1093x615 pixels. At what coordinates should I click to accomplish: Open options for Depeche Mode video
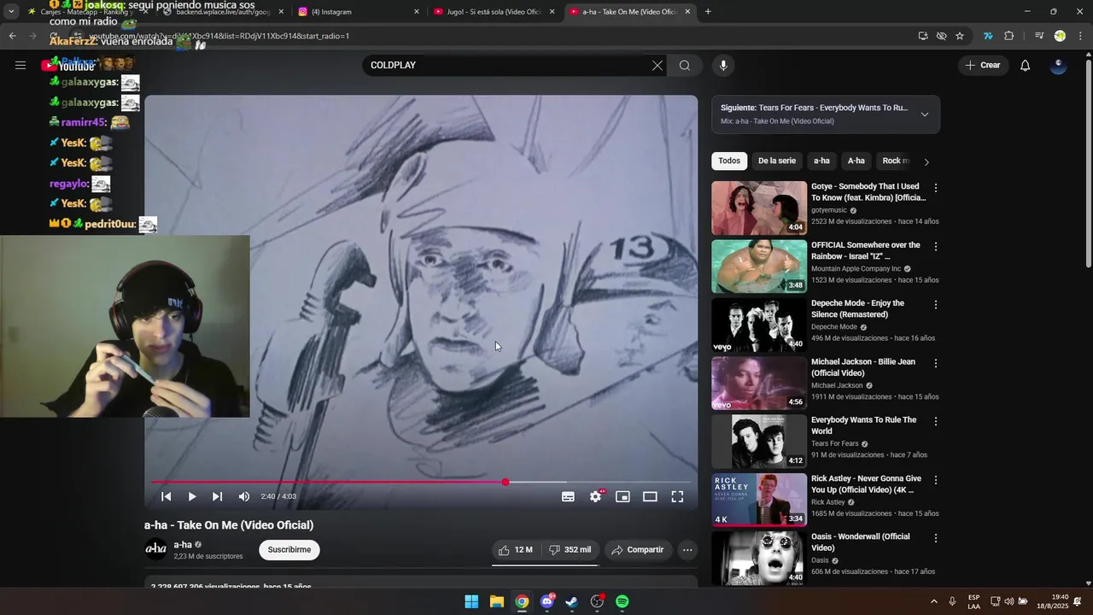pos(935,305)
